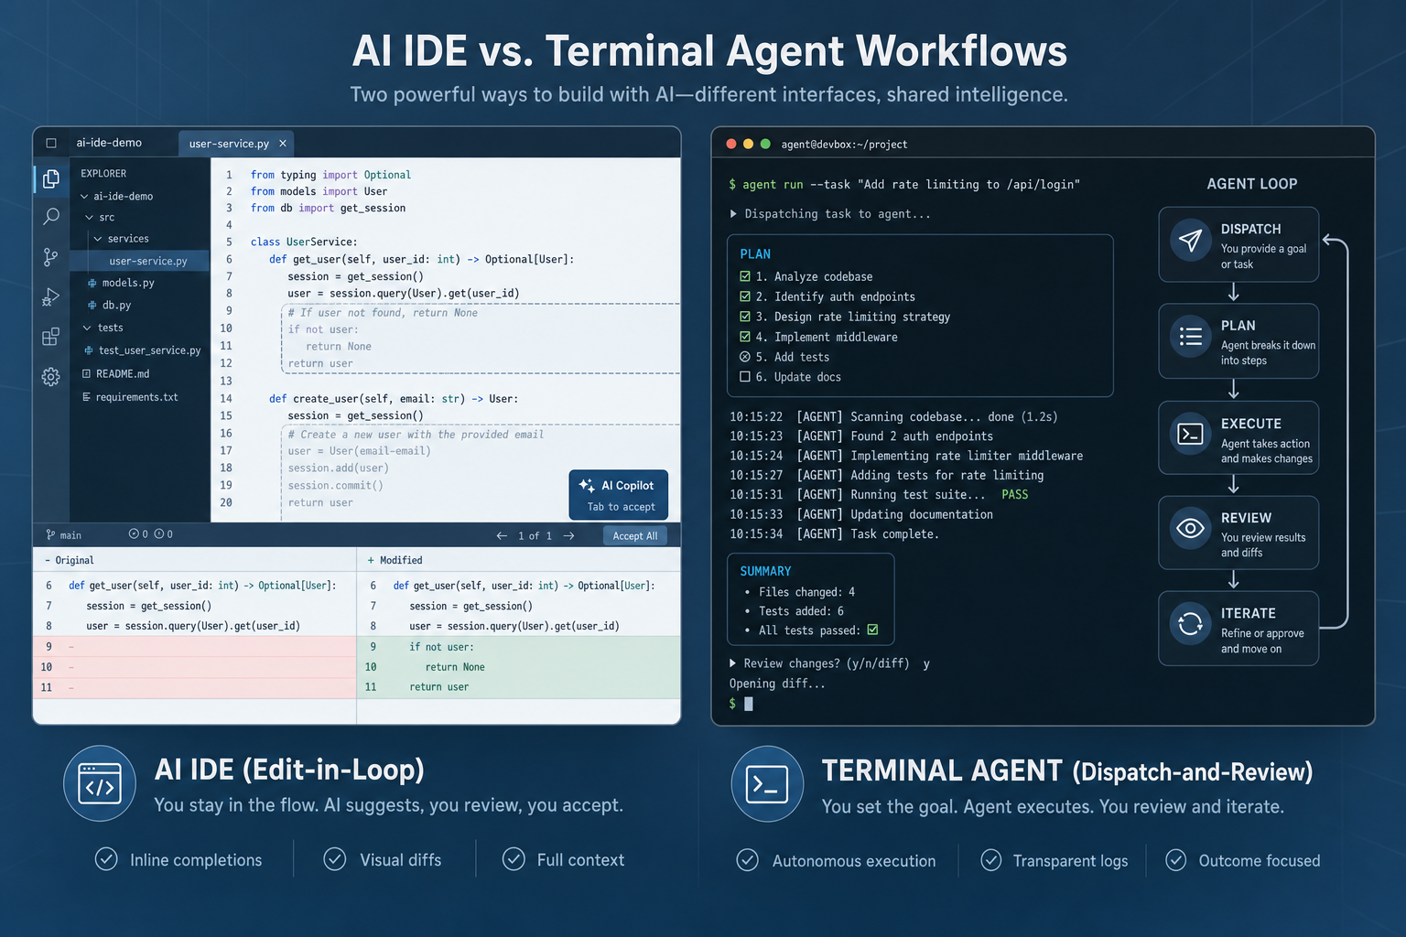The image size is (1406, 937).
Task: Close the user-service.py editor tab
Action: 283,143
